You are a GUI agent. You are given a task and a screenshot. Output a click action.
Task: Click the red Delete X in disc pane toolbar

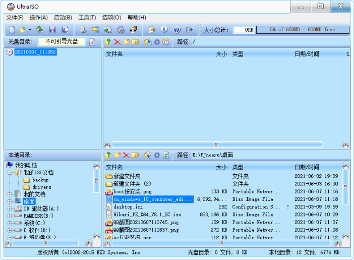(117, 42)
